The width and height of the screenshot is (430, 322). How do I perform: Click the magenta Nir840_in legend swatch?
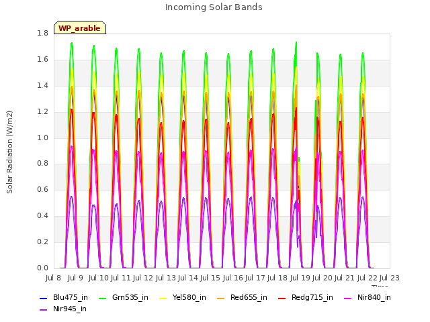(348, 298)
